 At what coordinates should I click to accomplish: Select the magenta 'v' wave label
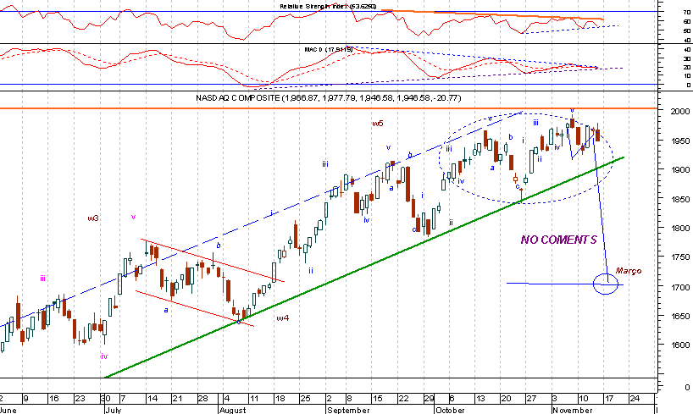tap(133, 217)
